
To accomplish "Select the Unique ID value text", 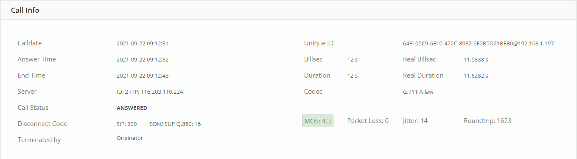I will pyautogui.click(x=479, y=43).
